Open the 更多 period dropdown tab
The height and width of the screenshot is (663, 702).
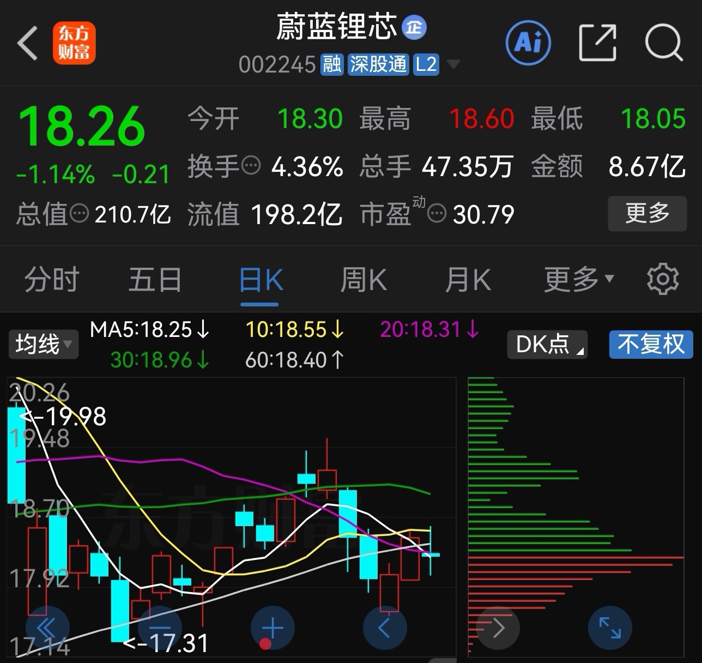[579, 279]
